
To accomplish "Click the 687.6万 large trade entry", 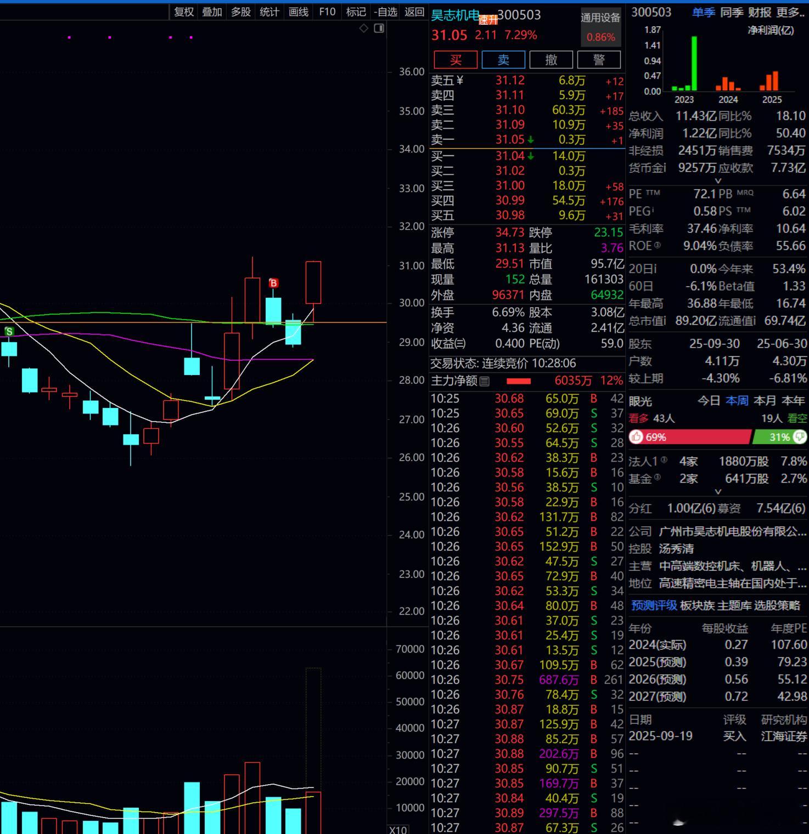I will pos(559,680).
